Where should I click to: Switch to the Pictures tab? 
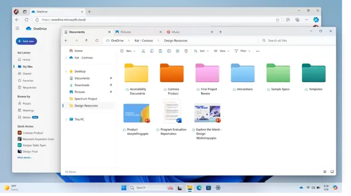tap(138, 32)
